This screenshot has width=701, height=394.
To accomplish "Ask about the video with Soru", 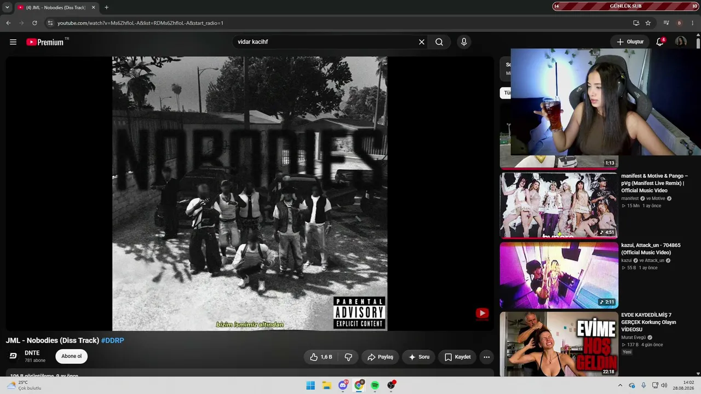I will point(419,357).
